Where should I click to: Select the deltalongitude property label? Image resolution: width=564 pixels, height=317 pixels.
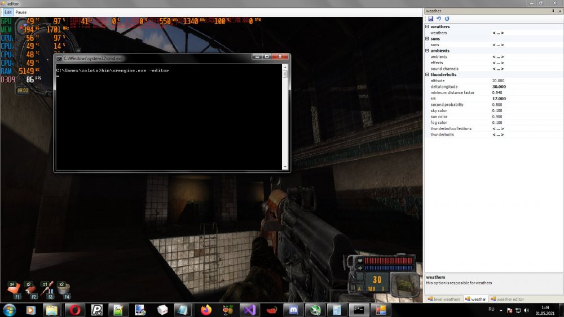[x=444, y=87]
